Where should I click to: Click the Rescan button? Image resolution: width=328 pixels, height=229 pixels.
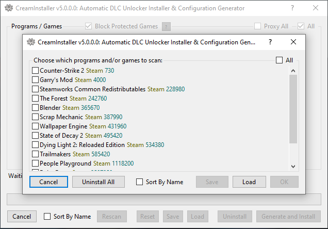coord(112,216)
